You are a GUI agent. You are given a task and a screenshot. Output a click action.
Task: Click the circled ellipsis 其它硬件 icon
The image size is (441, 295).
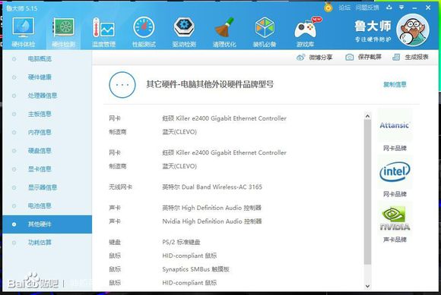coord(122,85)
